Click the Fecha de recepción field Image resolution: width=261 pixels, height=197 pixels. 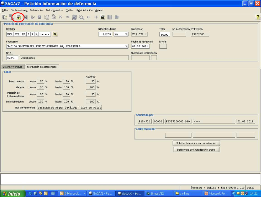[x=140, y=46]
